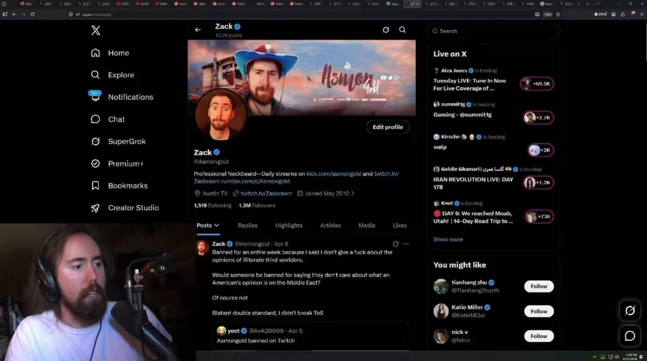Follow tianhang zhu

pos(539,287)
